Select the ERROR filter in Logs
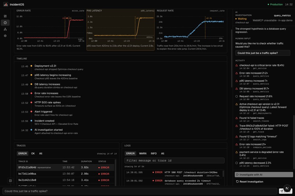 coord(130,153)
